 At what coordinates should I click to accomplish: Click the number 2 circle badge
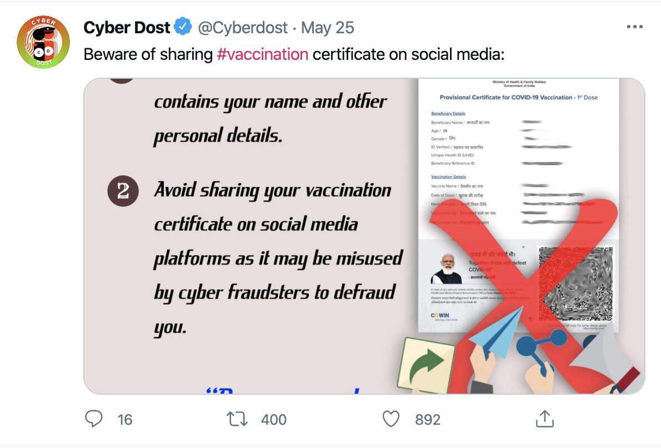pos(123,191)
